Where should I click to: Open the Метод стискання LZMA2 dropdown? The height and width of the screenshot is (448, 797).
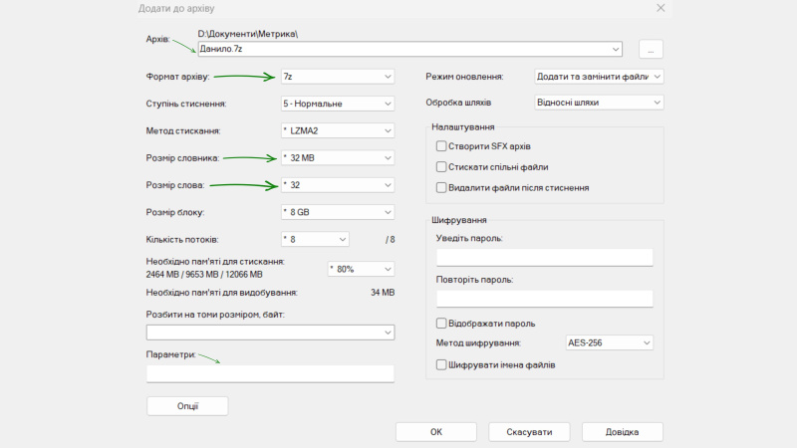click(x=337, y=130)
